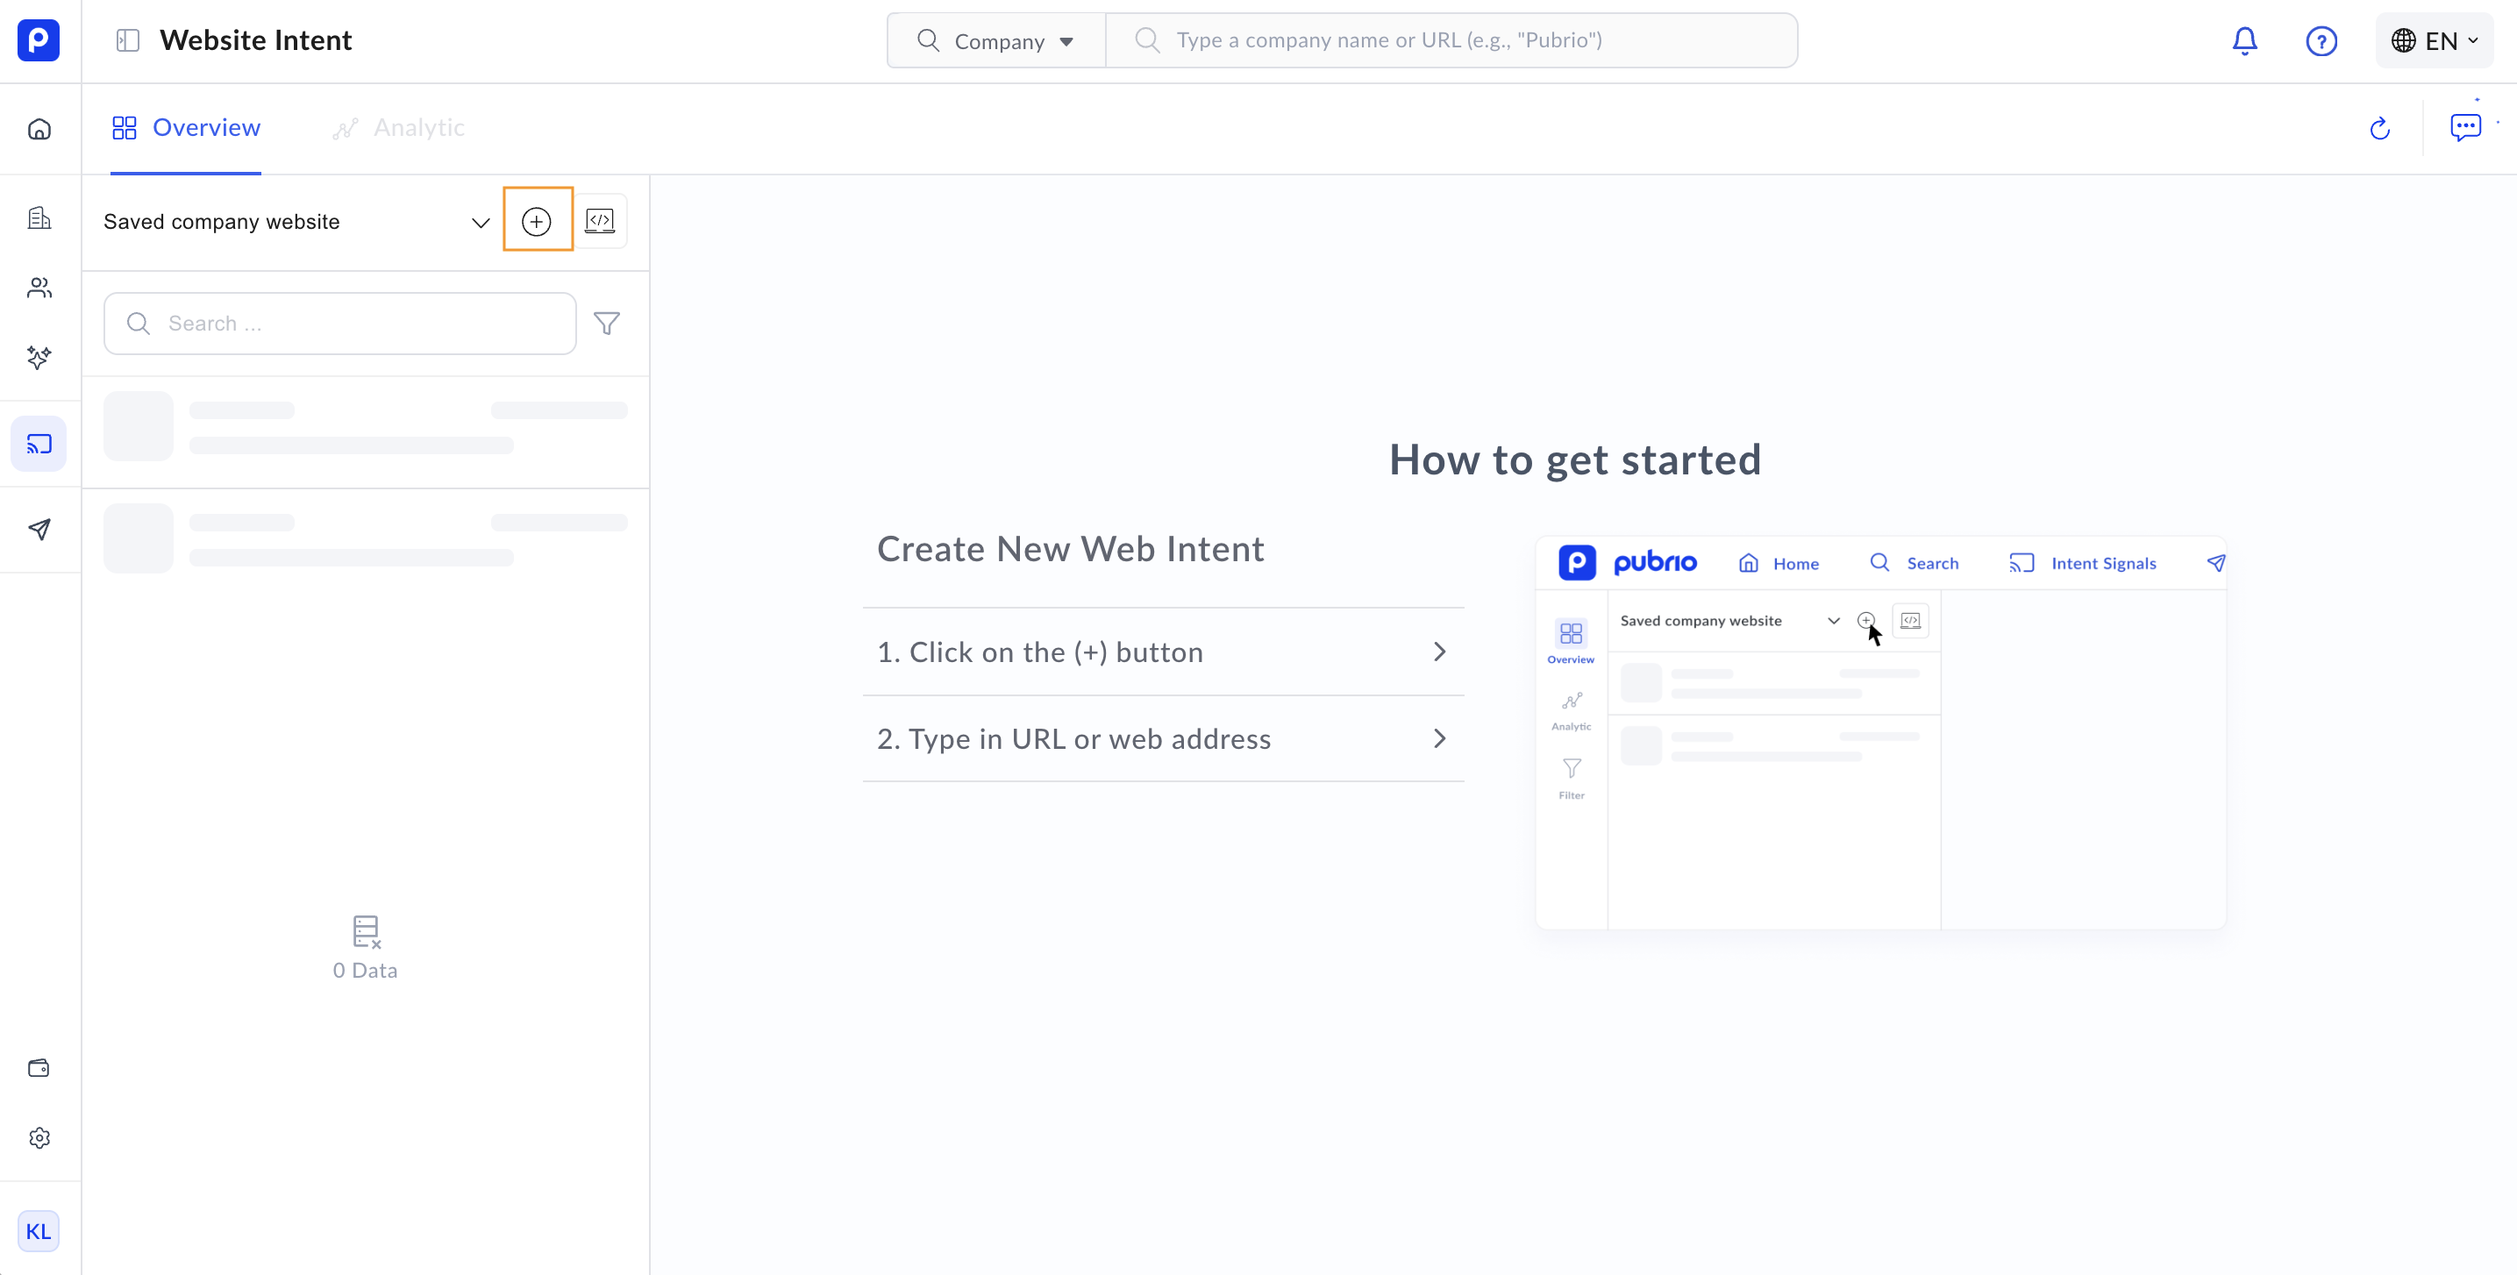Click the refresh icon
This screenshot has width=2517, height=1275.
(2379, 129)
